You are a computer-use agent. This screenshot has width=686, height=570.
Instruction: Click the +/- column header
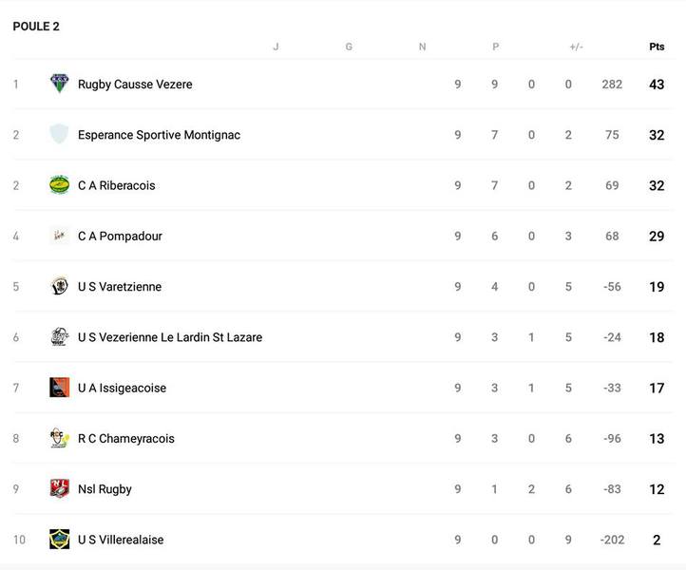[x=576, y=47]
